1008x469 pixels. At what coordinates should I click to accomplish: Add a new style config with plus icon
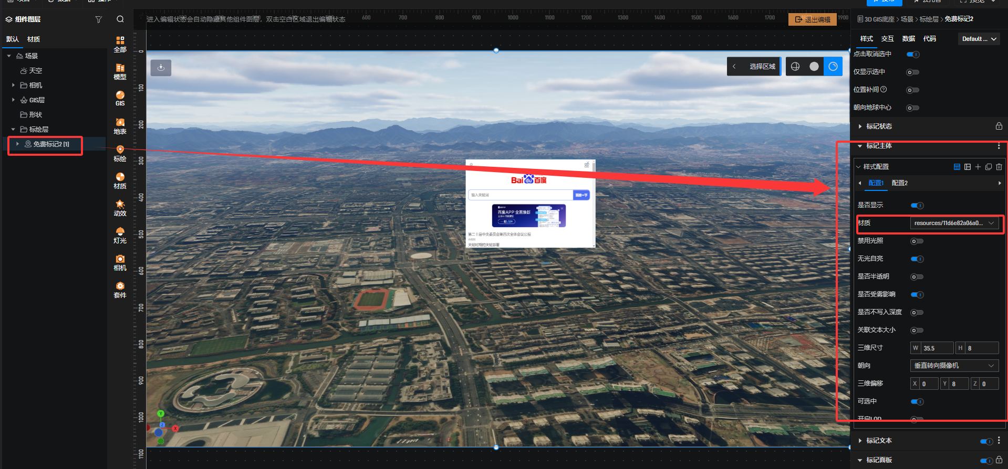(x=978, y=167)
